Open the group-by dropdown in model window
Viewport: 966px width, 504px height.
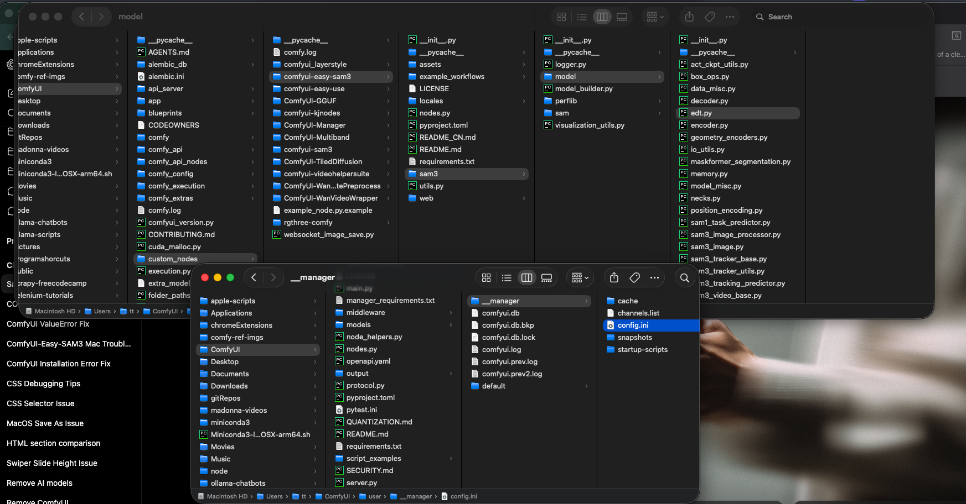point(655,17)
